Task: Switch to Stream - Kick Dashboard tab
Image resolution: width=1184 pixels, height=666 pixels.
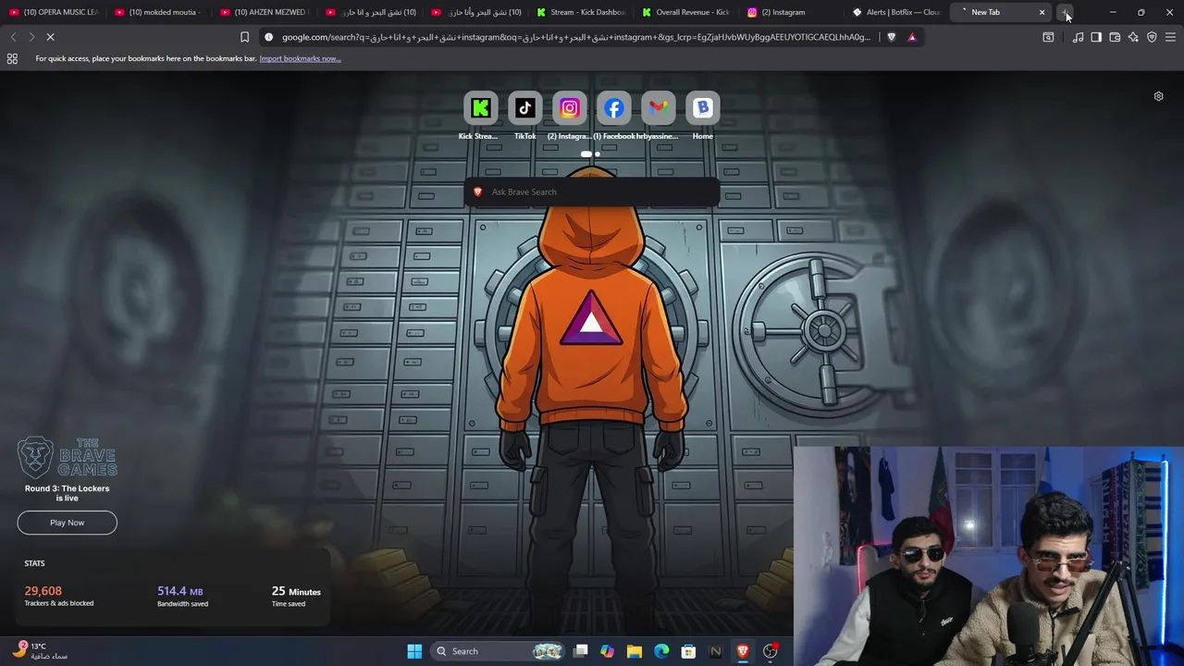Action: [x=581, y=12]
